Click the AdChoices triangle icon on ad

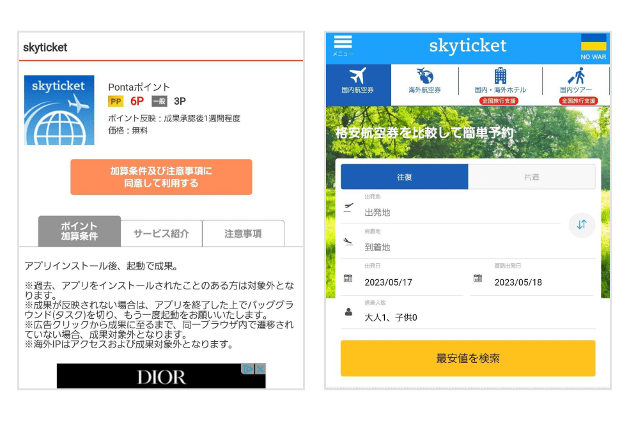point(248,369)
